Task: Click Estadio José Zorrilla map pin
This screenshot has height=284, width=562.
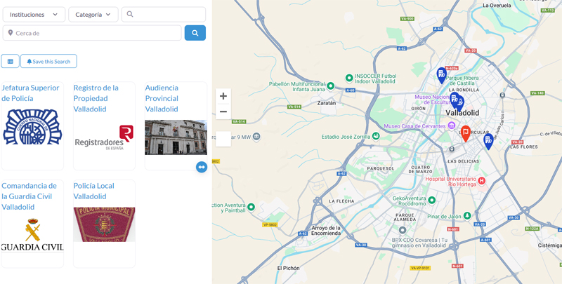Action: 376,136
